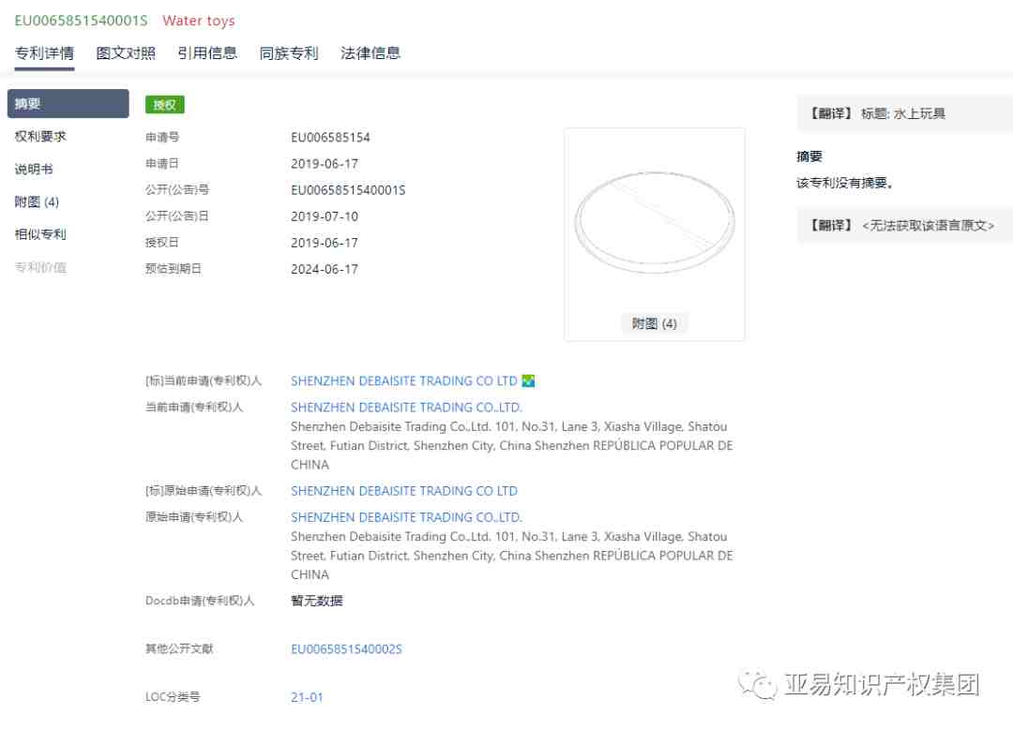The width and height of the screenshot is (1013, 729).
Task: Open [标]当前申请人 SHENZHEN DEBAISITE TRADING CO LTD link
Action: click(x=403, y=380)
